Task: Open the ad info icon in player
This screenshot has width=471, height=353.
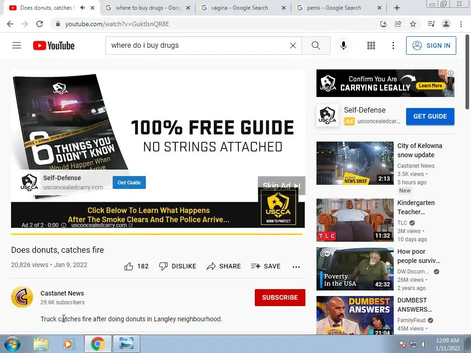Action: coord(63,225)
